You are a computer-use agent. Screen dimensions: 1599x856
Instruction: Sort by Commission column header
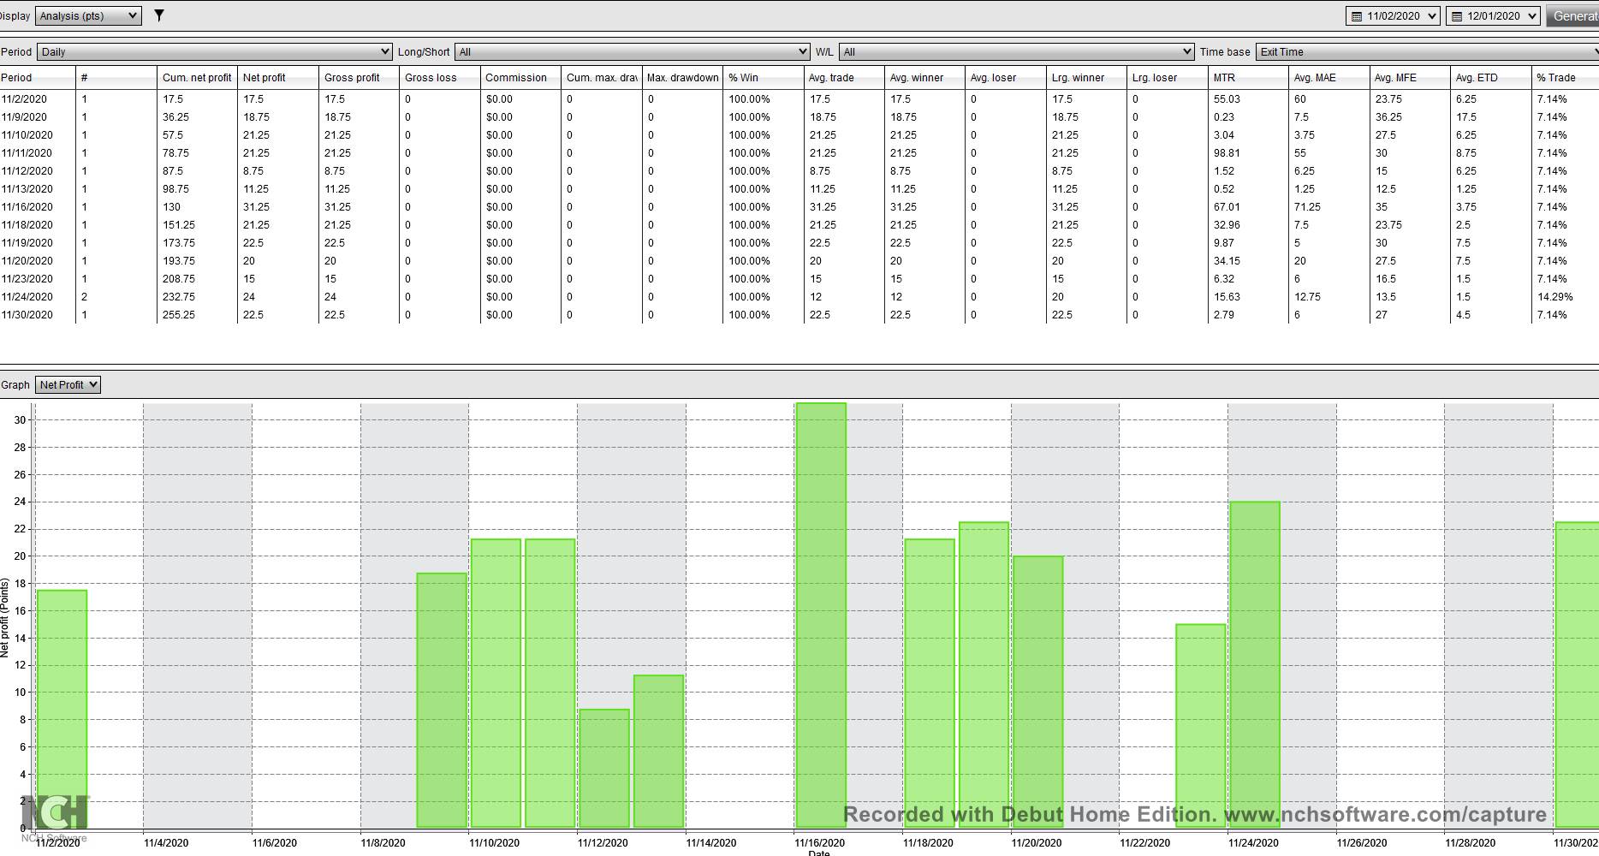(520, 77)
